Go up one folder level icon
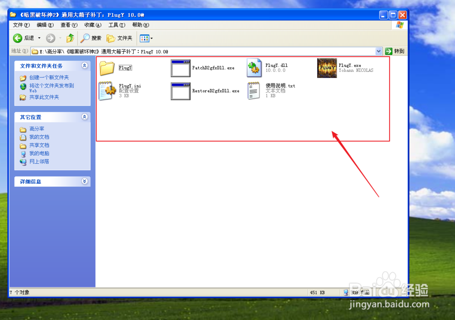Image resolution: width=455 pixels, height=320 pixels. (70, 38)
